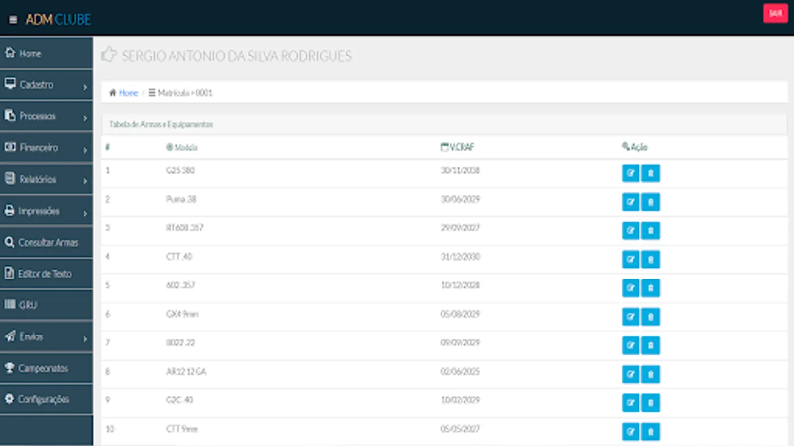The image size is (794, 446).
Task: Expand the Impressões sidebar submenu
Action: (x=46, y=211)
